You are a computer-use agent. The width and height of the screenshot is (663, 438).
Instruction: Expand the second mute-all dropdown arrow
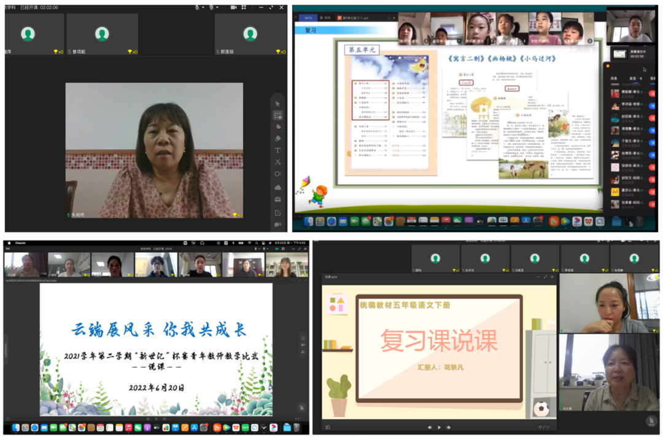pos(217,7)
